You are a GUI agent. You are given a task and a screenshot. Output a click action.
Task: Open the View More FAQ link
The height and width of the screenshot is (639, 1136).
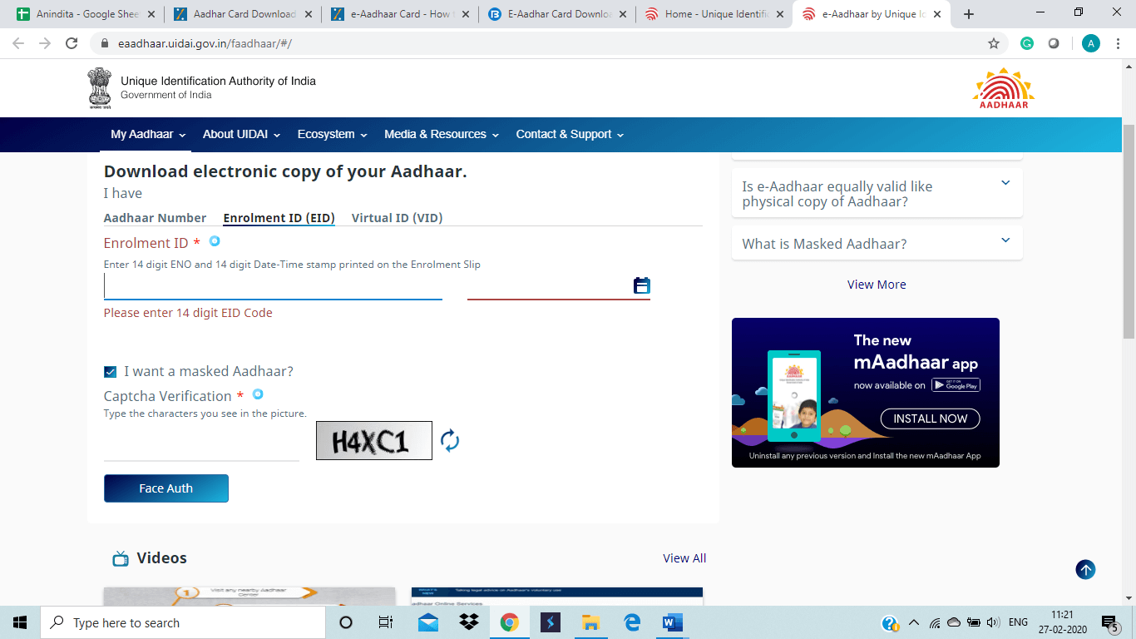coord(877,285)
